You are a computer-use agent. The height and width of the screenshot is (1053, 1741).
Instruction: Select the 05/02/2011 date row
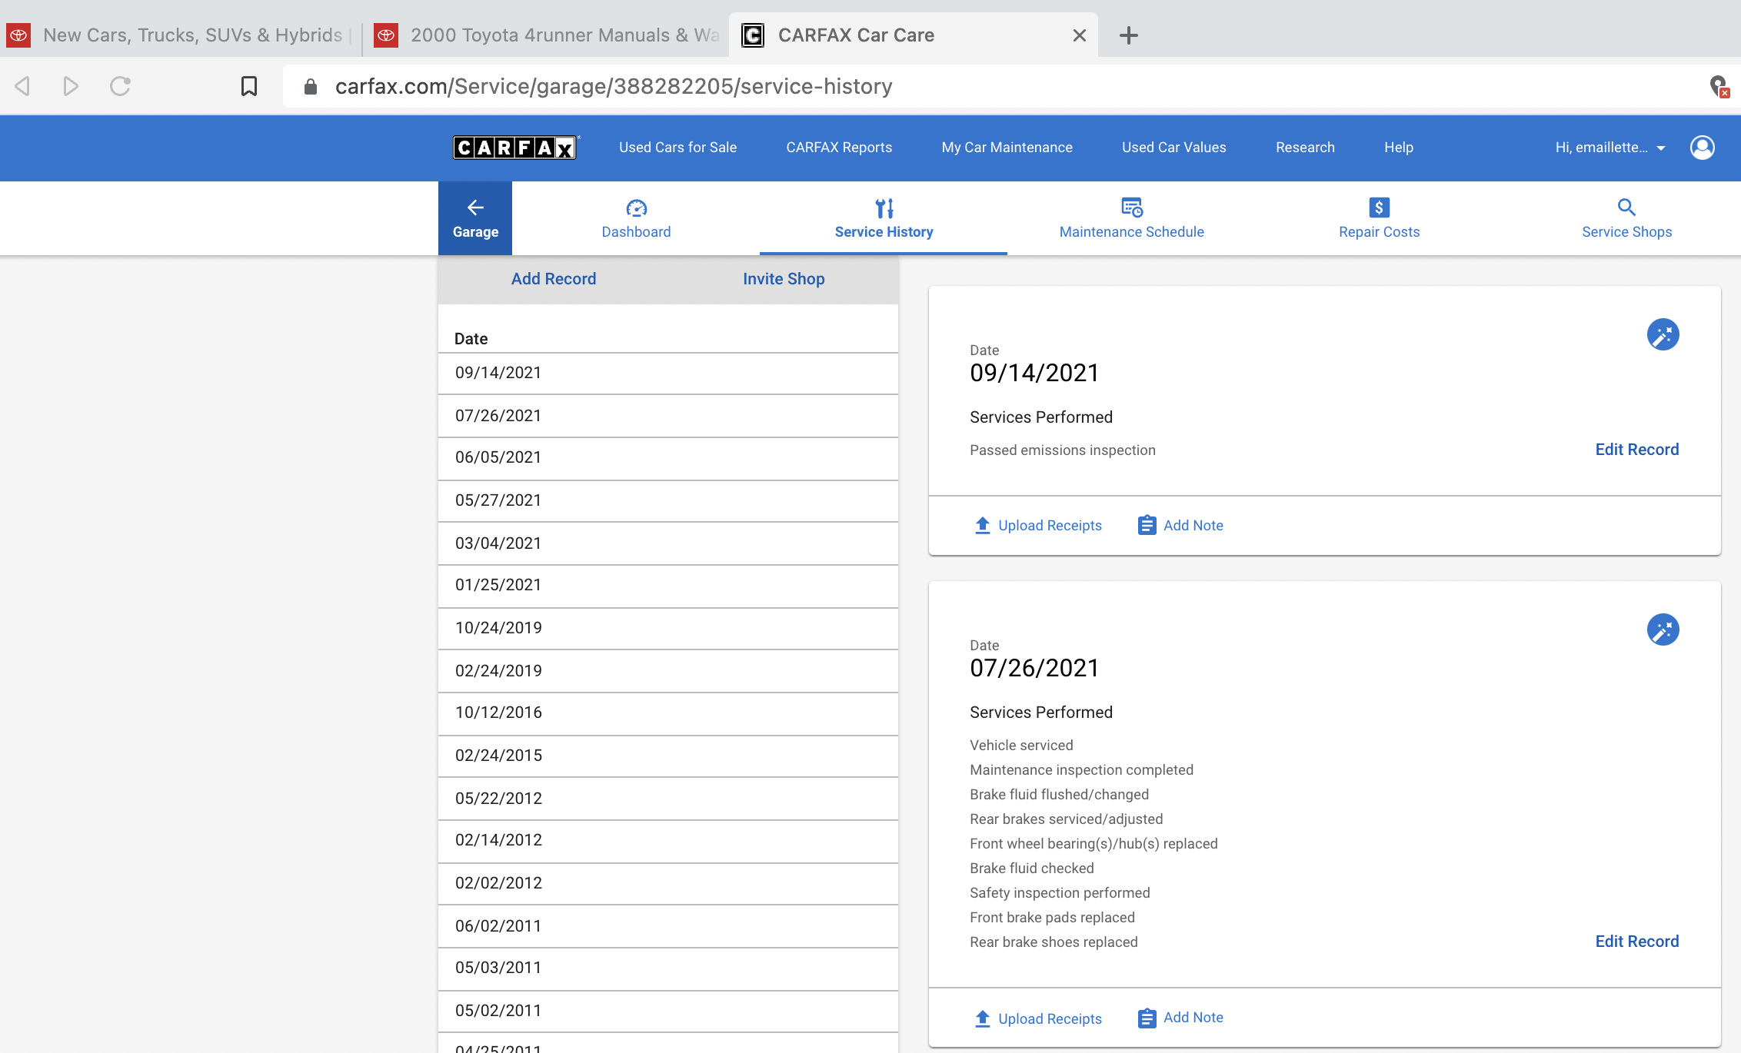pyautogui.click(x=667, y=1011)
